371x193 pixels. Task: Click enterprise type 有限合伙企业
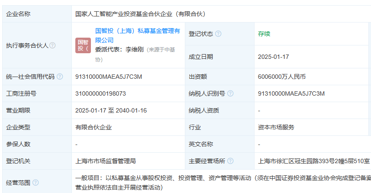tap(94, 128)
